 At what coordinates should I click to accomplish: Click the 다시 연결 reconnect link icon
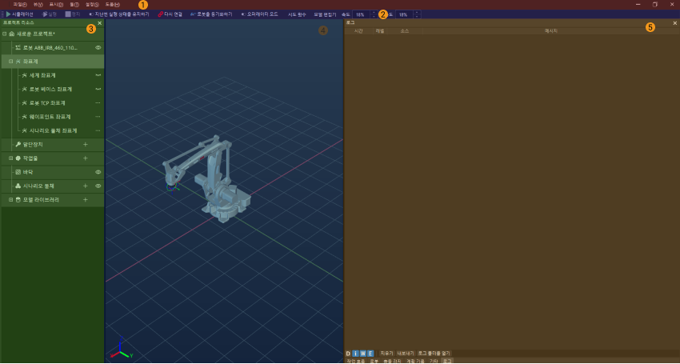coord(161,14)
